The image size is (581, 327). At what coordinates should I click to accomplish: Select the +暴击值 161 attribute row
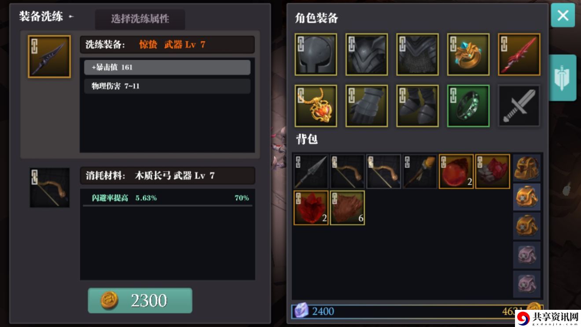click(167, 67)
